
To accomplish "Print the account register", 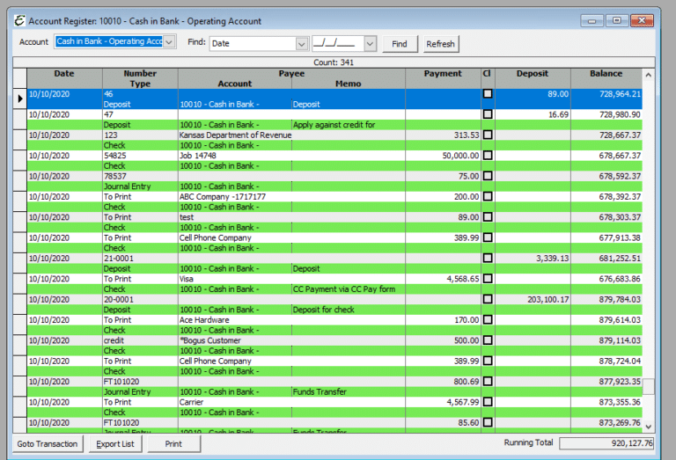I will click(x=173, y=444).
